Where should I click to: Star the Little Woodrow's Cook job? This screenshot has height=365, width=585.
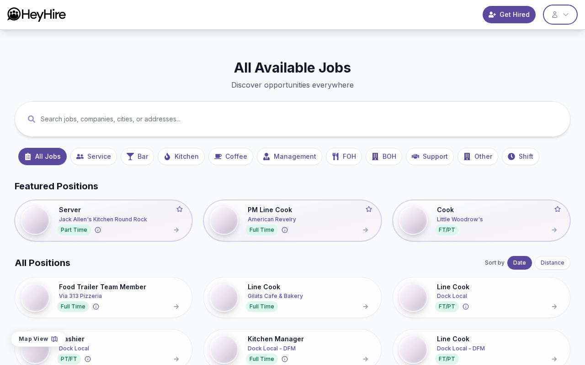tap(558, 209)
